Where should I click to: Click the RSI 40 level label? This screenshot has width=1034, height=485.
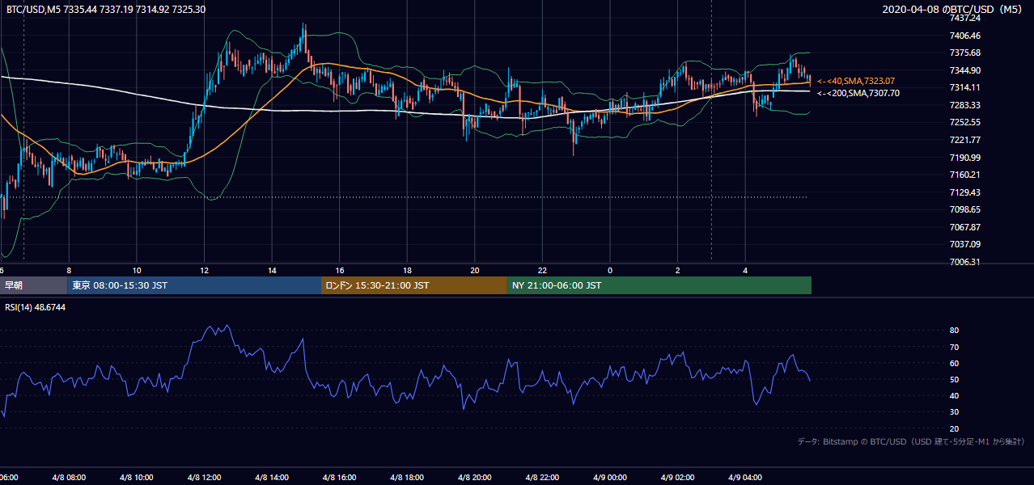click(955, 395)
